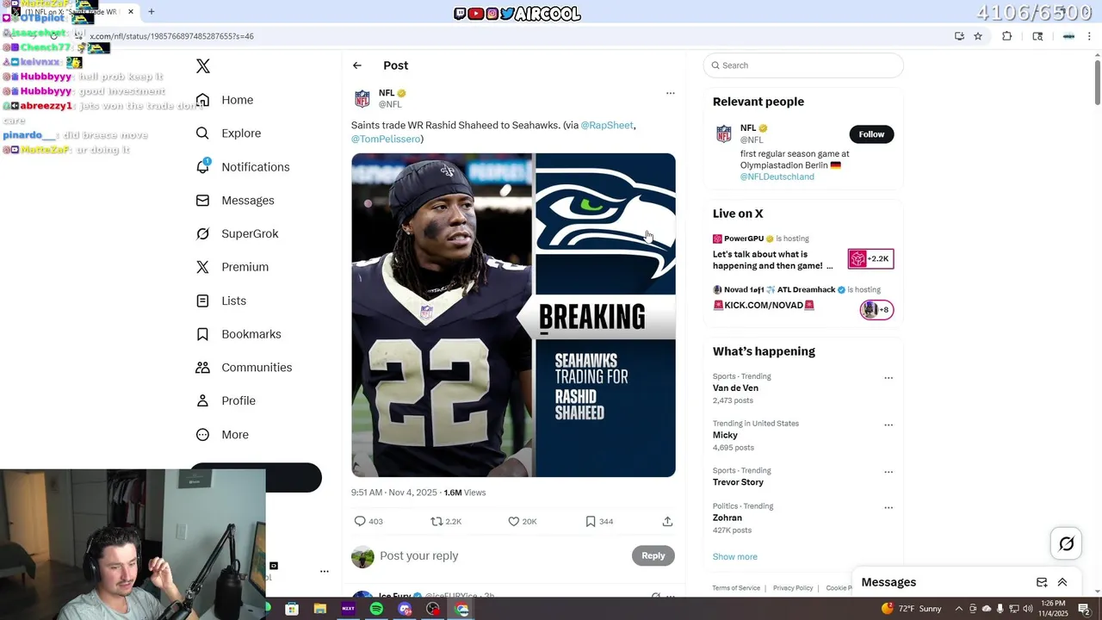Image resolution: width=1102 pixels, height=620 pixels.
Task: Click the gray Reply button
Action: point(653,555)
